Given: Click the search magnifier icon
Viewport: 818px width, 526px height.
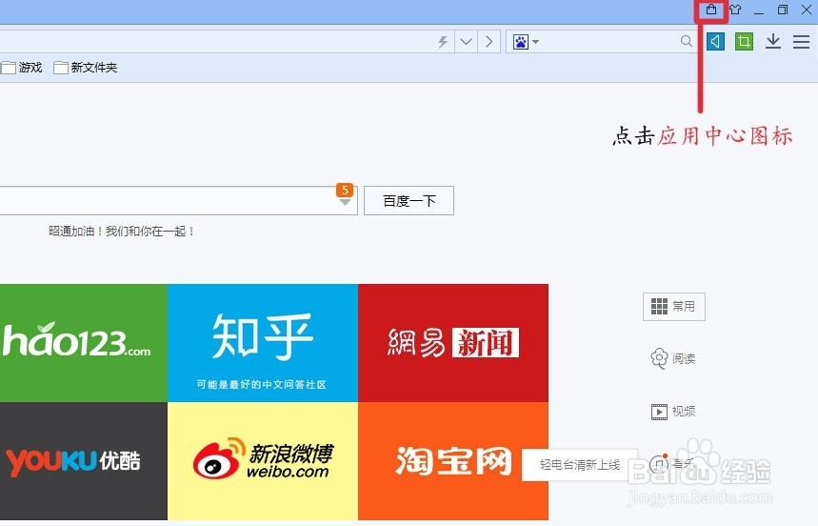Looking at the screenshot, I should coord(687,41).
